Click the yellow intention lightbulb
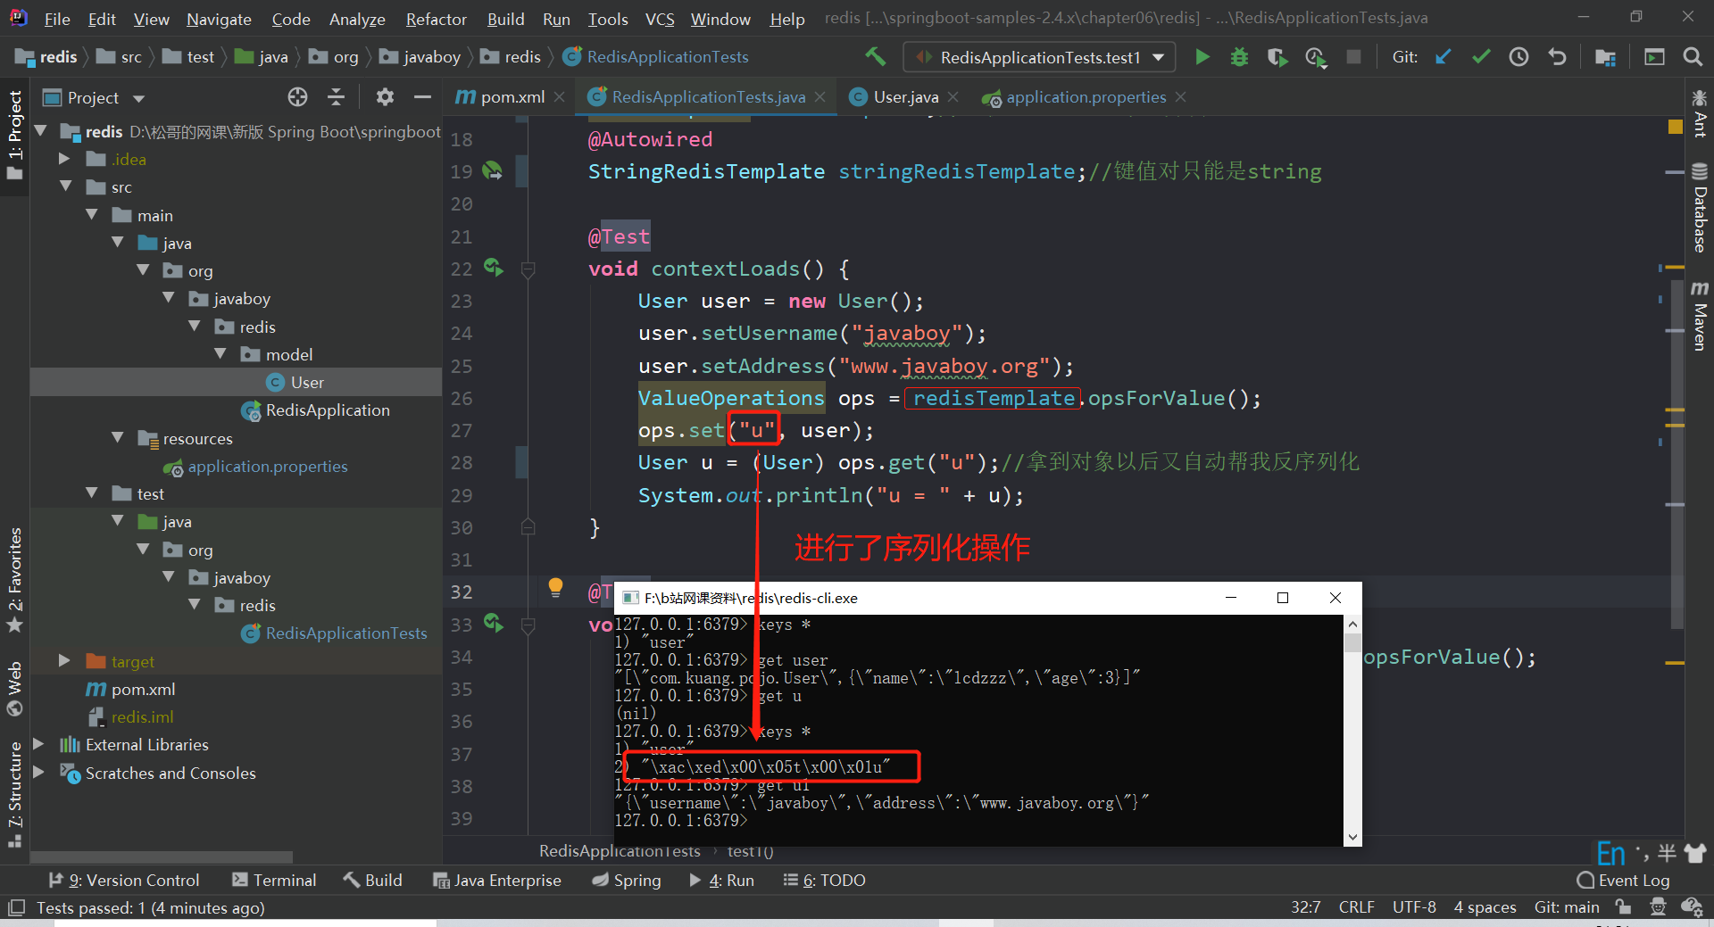 (x=555, y=587)
